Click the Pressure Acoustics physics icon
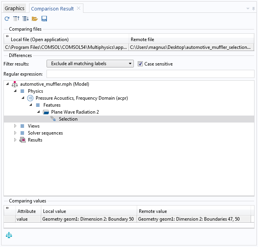This screenshot has width=258, height=247. tap(30, 98)
